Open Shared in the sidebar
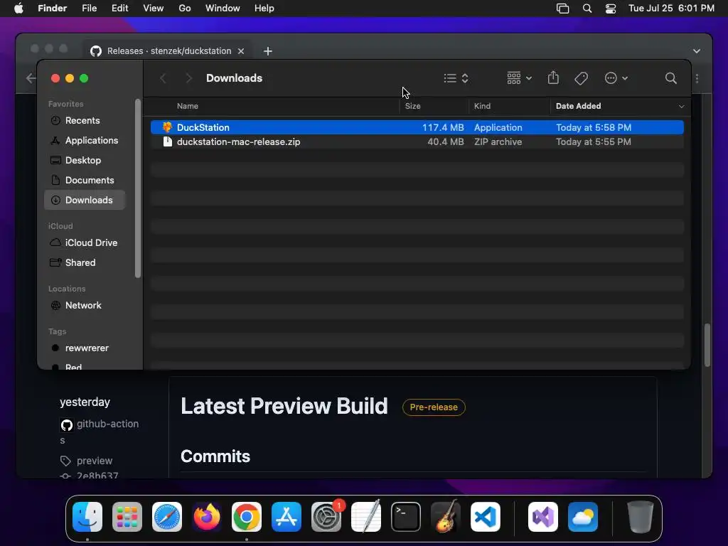The height and width of the screenshot is (546, 728). coord(85,263)
